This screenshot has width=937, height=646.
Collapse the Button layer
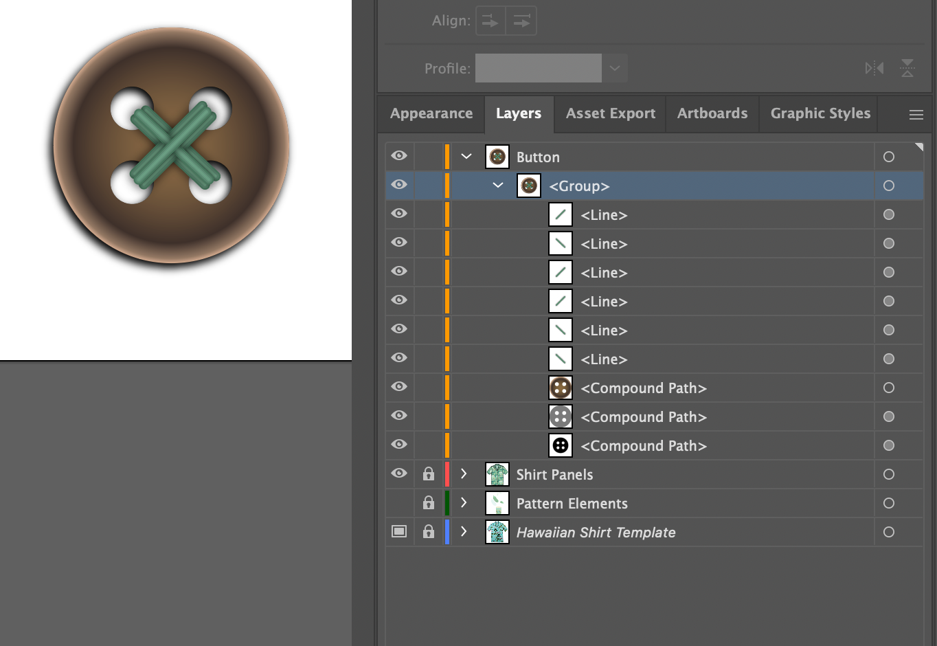click(466, 157)
